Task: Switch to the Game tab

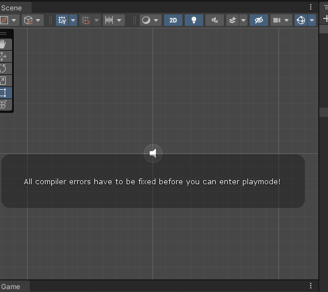Action: [11, 287]
